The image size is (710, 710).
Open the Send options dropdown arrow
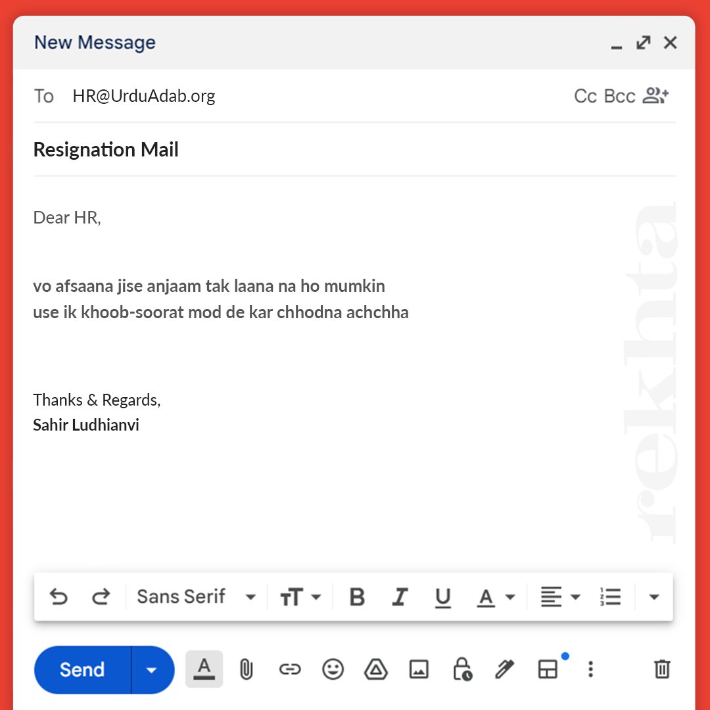(x=152, y=670)
